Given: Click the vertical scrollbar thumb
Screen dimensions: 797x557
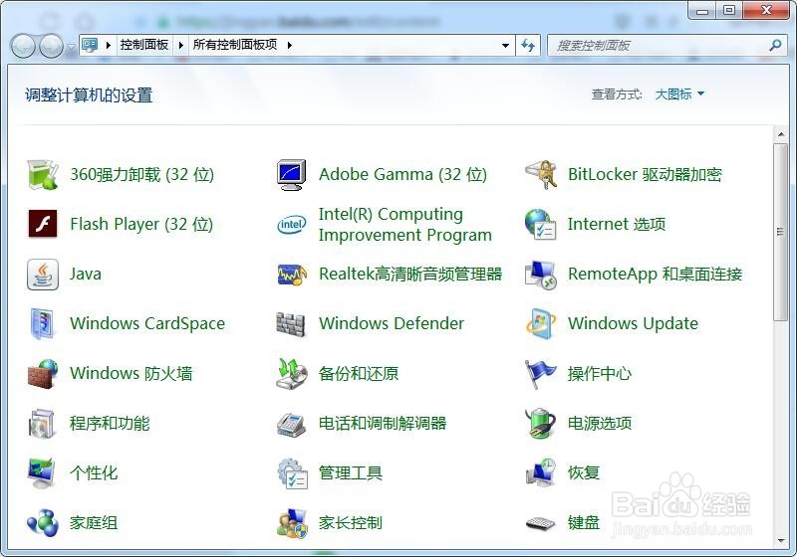Looking at the screenshot, I should (781, 232).
